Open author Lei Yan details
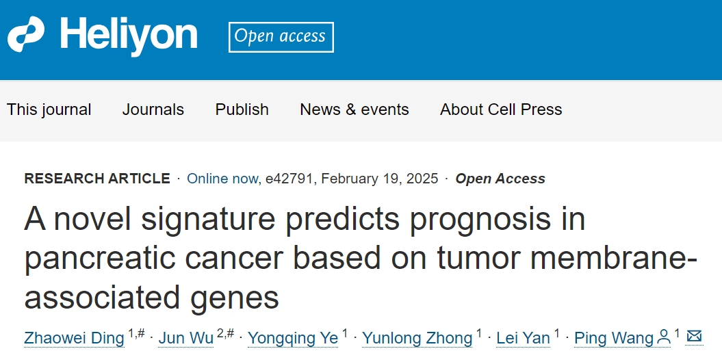The height and width of the screenshot is (364, 722). [523, 338]
